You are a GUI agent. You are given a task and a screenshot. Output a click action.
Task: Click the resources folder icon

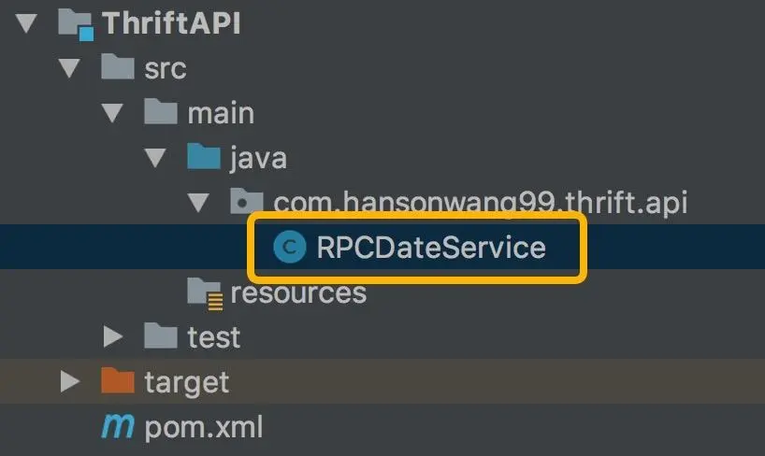coord(206,293)
